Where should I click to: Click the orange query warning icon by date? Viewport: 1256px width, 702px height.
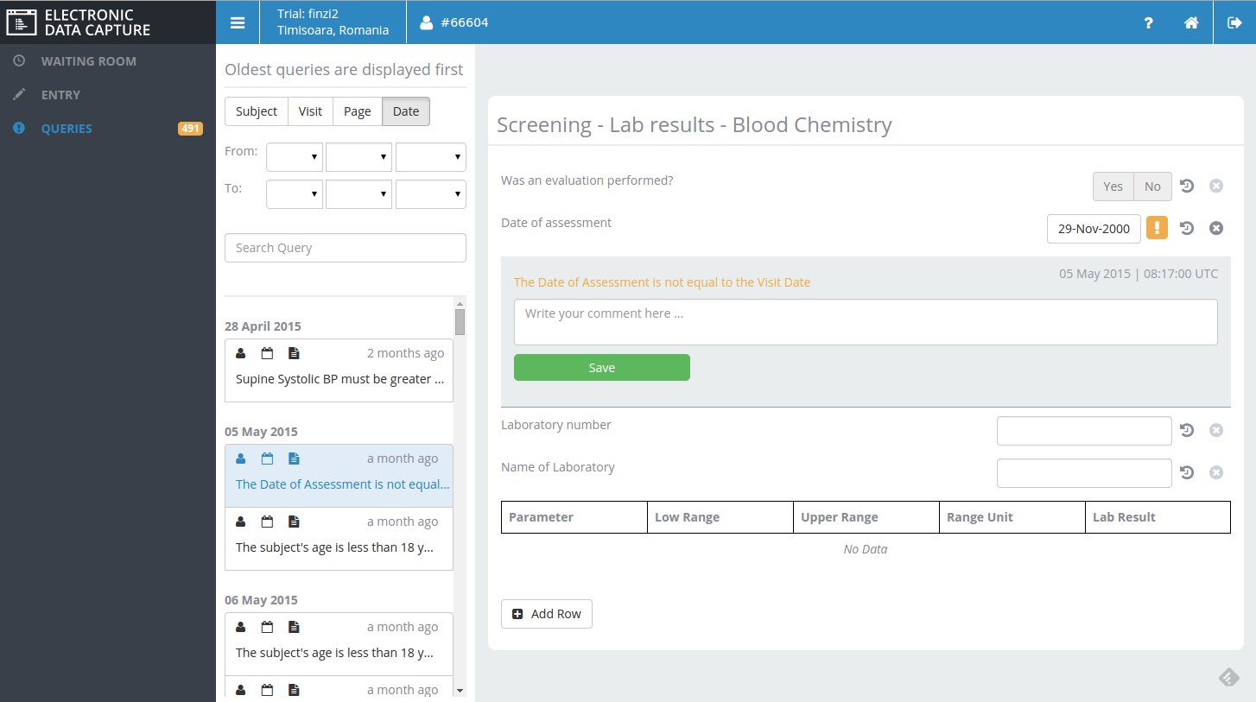(x=1157, y=228)
